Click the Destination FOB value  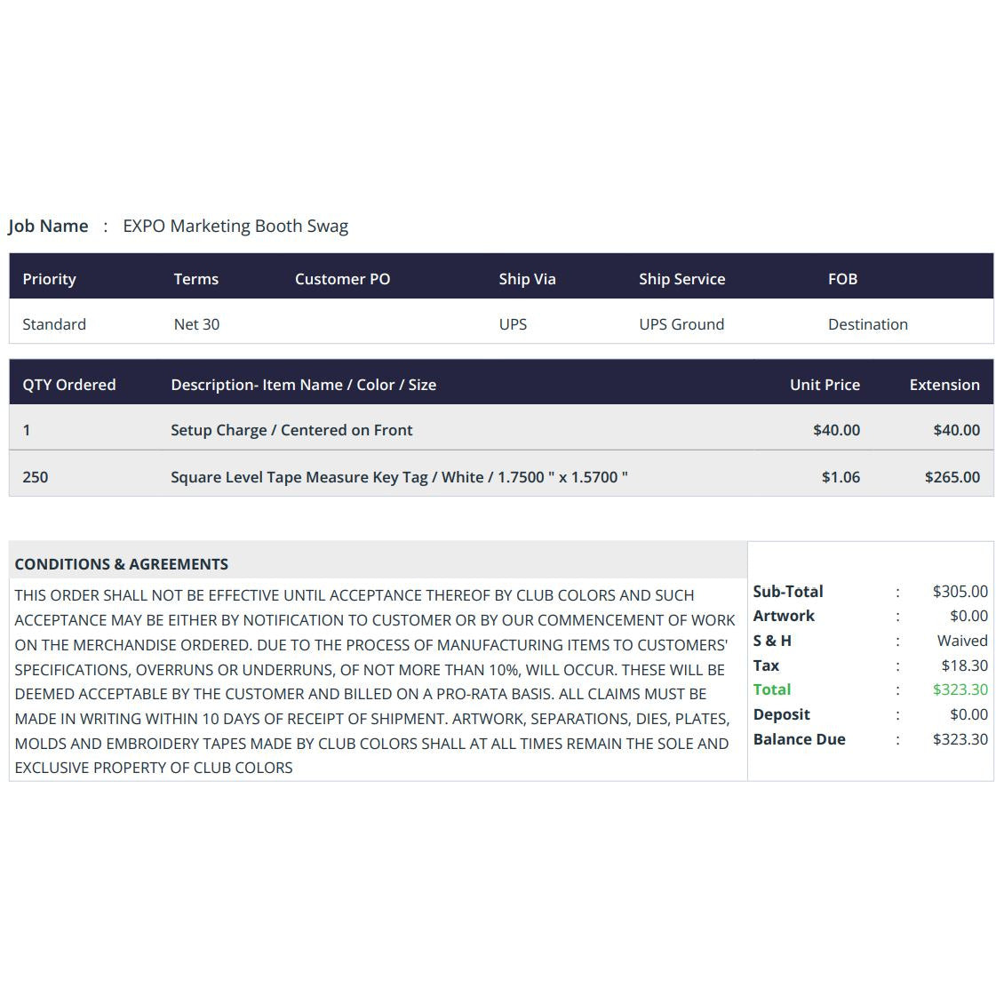click(x=868, y=324)
